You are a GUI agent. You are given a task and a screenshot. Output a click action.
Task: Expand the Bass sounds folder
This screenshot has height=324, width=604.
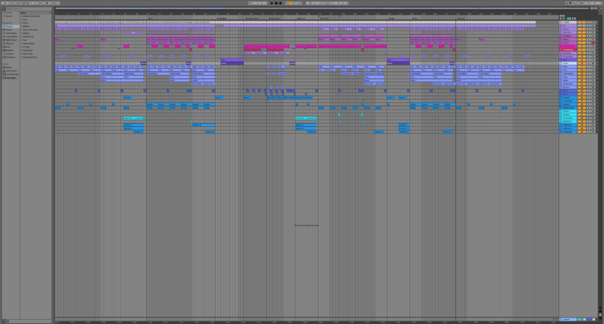[25, 19]
